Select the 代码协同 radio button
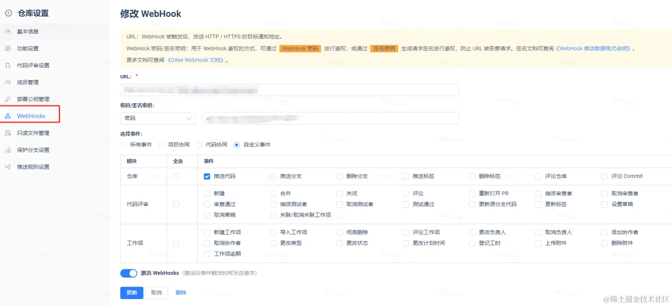Image resolution: width=672 pixels, height=306 pixels. 199,145
